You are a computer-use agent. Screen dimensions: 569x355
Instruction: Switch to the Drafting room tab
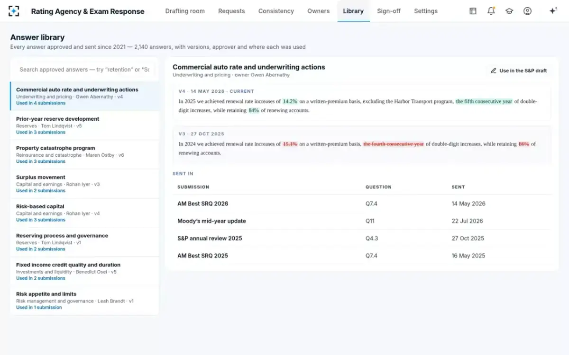point(185,11)
